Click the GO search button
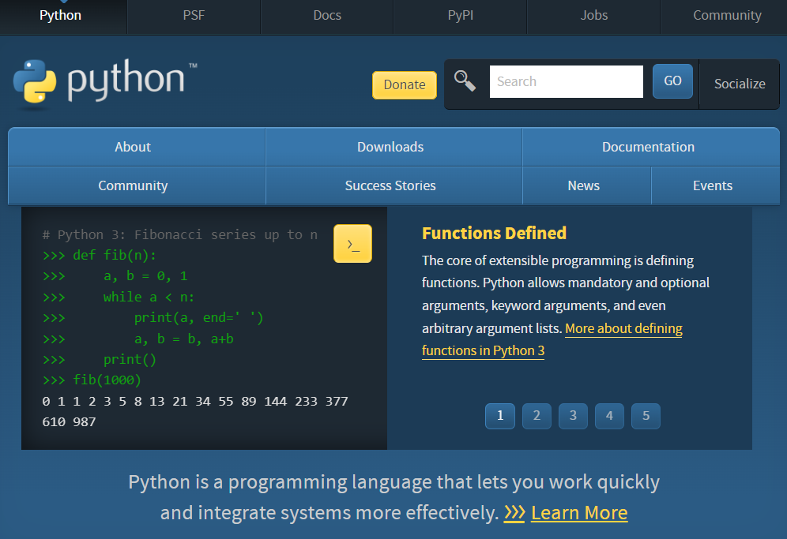787x539 pixels. pyautogui.click(x=672, y=80)
